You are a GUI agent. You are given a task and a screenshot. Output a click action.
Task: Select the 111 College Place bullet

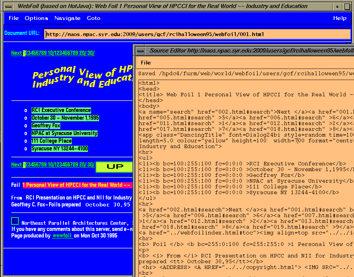[x=51, y=141]
